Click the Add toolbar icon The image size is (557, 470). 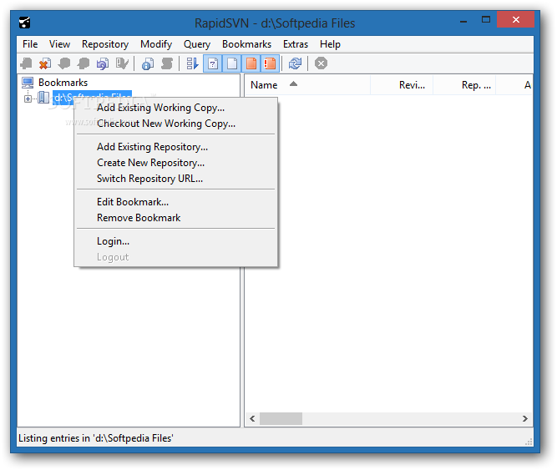coord(26,63)
